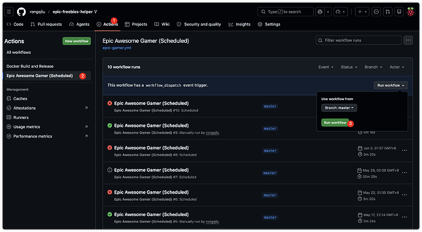Open Security and quality tab
Image resolution: width=422 pixels, height=232 pixels.
click(x=199, y=24)
